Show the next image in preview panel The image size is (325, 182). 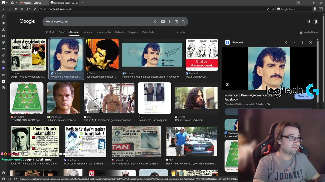[294, 42]
